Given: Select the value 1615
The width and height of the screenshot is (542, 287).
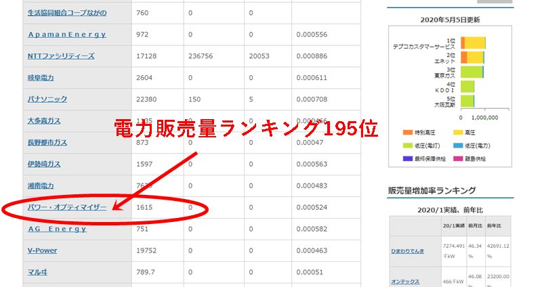Looking at the screenshot, I should pyautogui.click(x=144, y=207).
